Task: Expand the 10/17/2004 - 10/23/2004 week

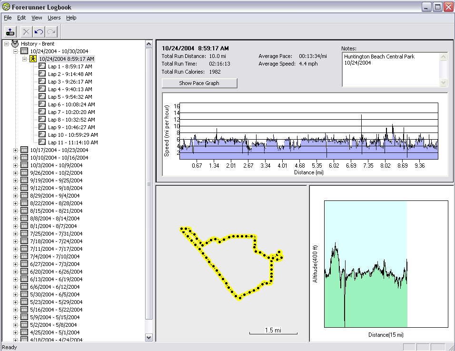Action: (x=15, y=150)
